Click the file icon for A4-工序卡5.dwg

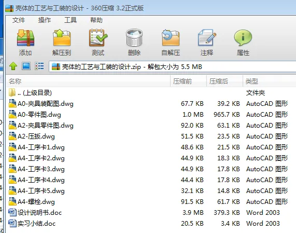point(12,190)
